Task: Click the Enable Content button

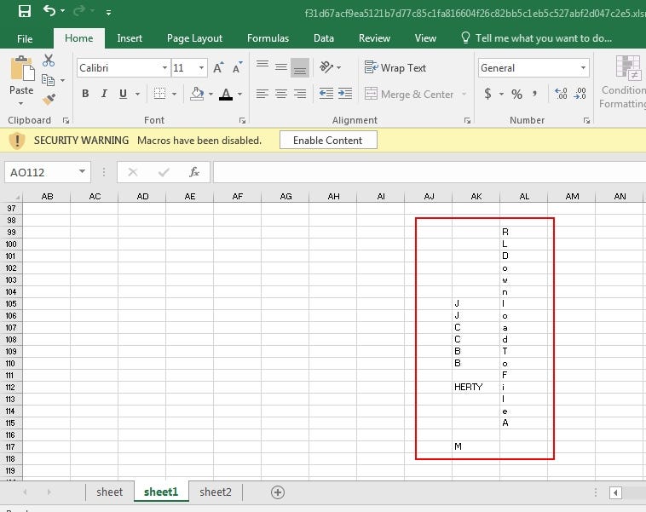Action: (x=328, y=141)
